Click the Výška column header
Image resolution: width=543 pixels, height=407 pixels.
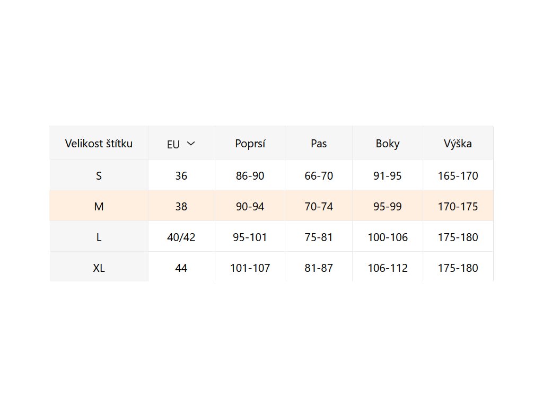pyautogui.click(x=458, y=143)
